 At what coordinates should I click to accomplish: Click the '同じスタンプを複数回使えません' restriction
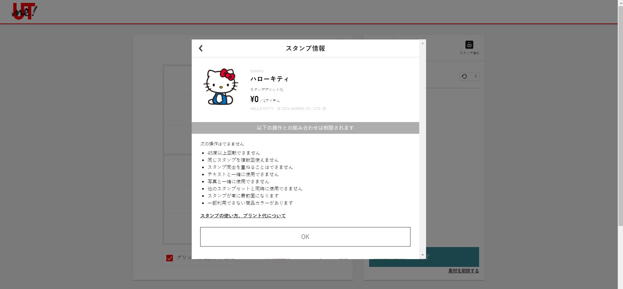(x=243, y=160)
